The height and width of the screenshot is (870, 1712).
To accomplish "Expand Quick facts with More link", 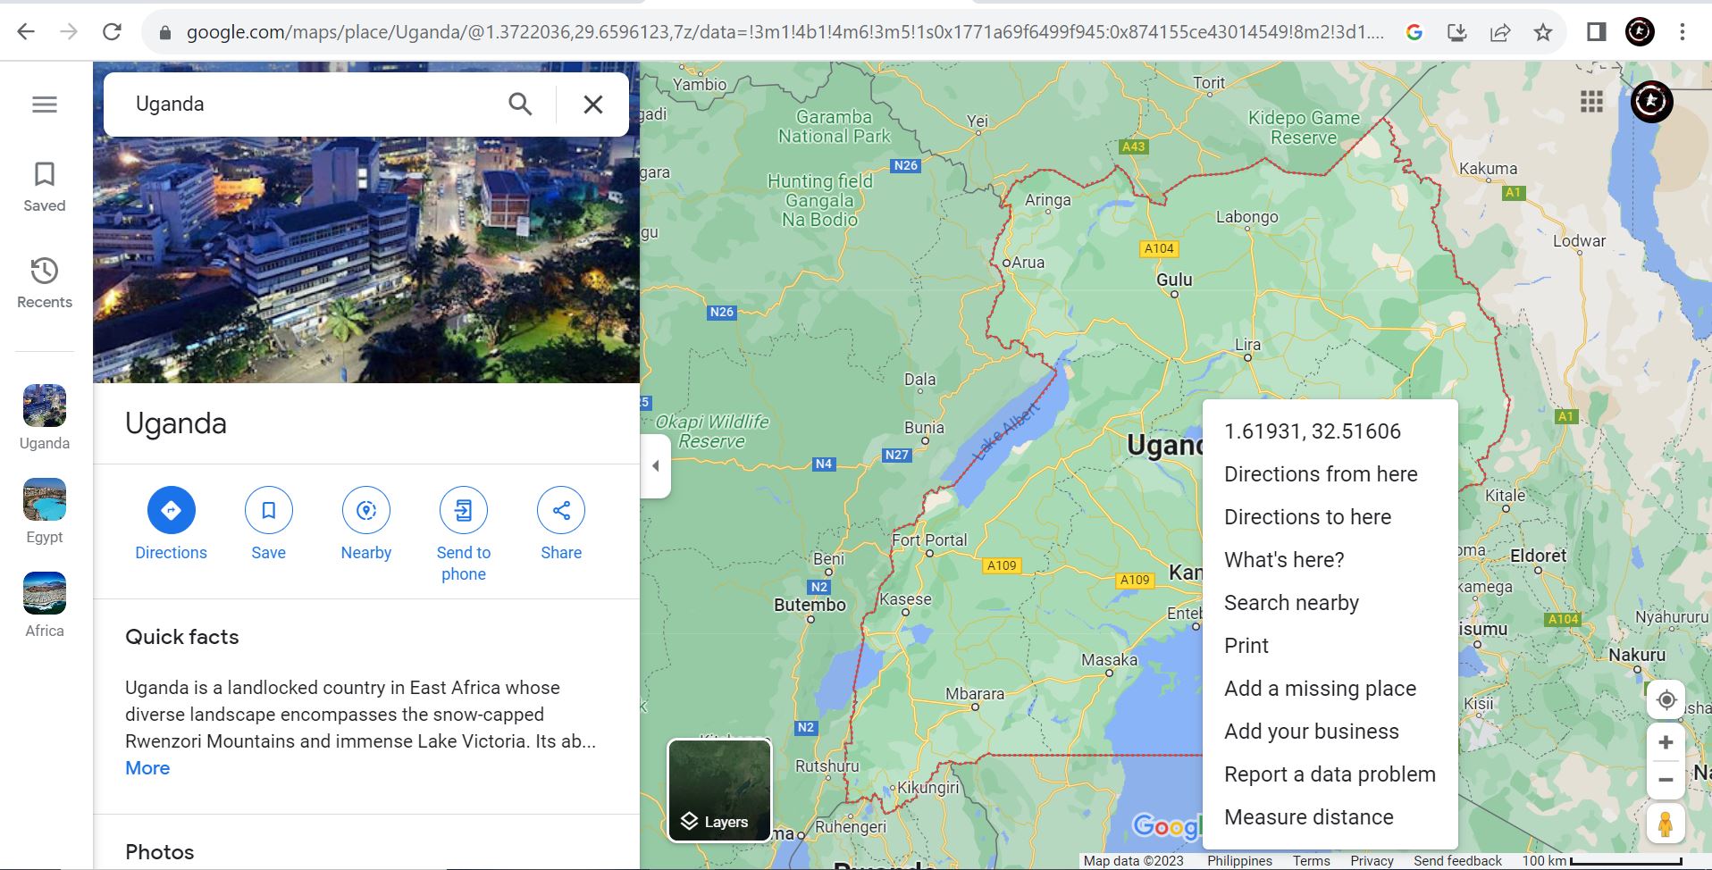I will coord(147,768).
